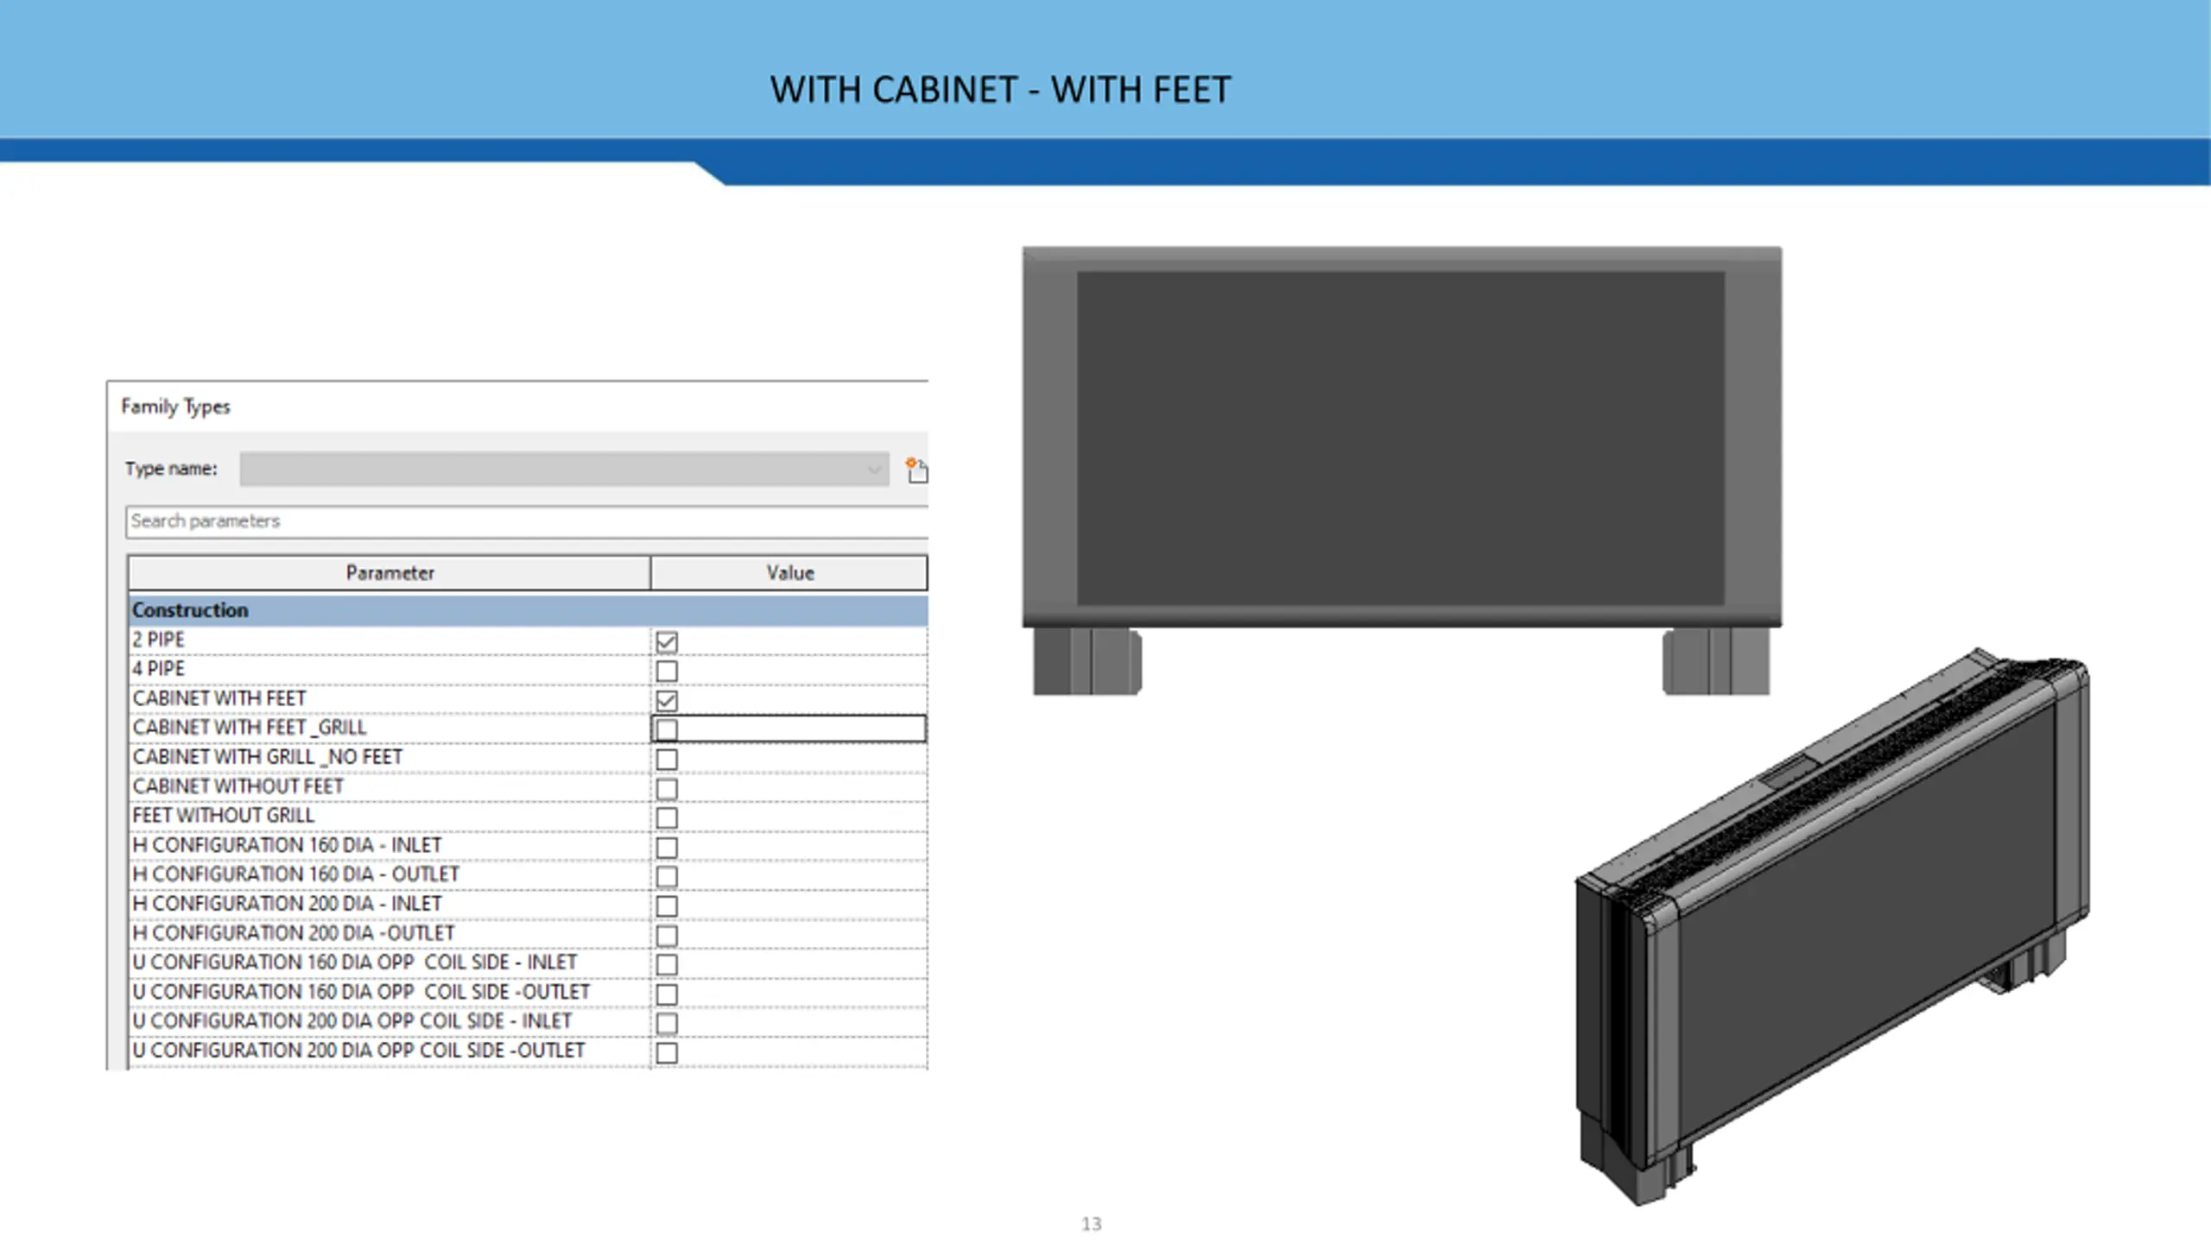Check U CONFIGURATION 200 DIA OPP COIL SIDE - INLET
2211x1243 pixels.
pos(667,1023)
